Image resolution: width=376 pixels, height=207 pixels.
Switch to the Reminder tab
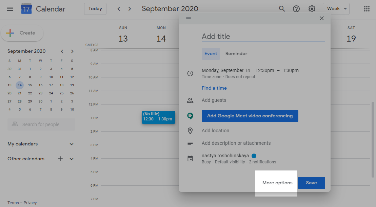[x=236, y=53]
